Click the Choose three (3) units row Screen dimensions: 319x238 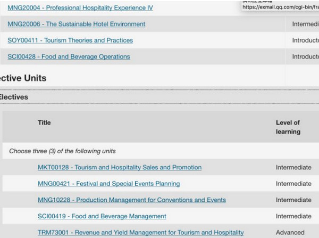click(62, 151)
